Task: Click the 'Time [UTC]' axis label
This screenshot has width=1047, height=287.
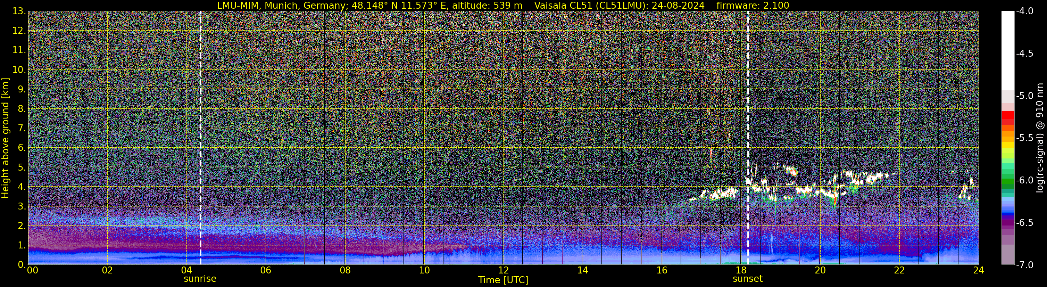Action: tap(503, 280)
